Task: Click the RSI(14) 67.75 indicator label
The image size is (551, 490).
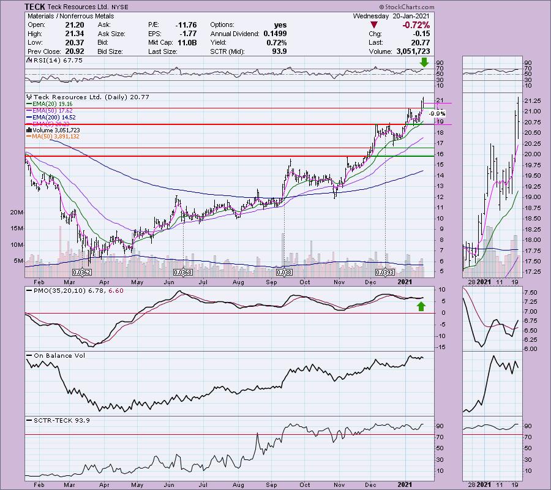Action: 54,61
